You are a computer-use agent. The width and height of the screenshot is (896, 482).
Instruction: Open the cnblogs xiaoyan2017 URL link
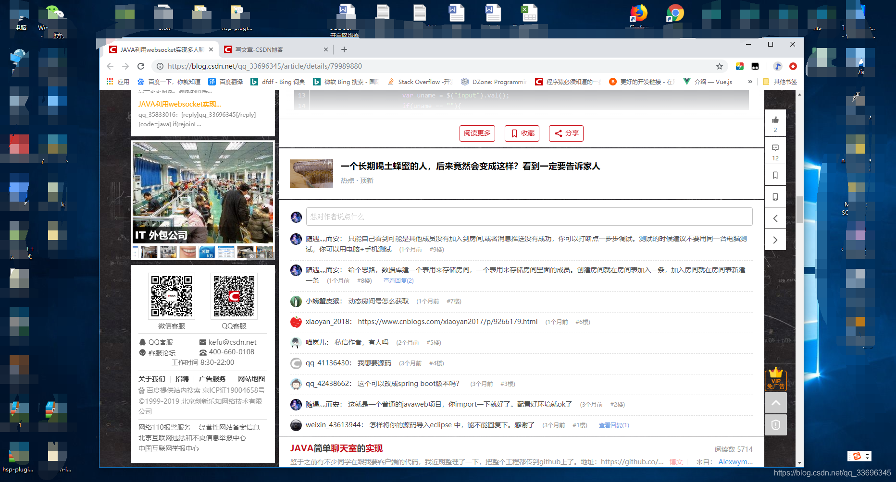[448, 322]
